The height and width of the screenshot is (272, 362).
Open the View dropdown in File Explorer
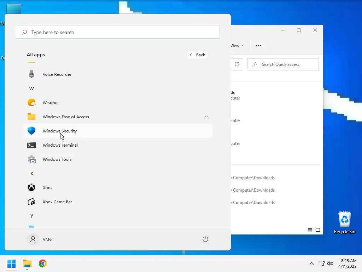[237, 46]
